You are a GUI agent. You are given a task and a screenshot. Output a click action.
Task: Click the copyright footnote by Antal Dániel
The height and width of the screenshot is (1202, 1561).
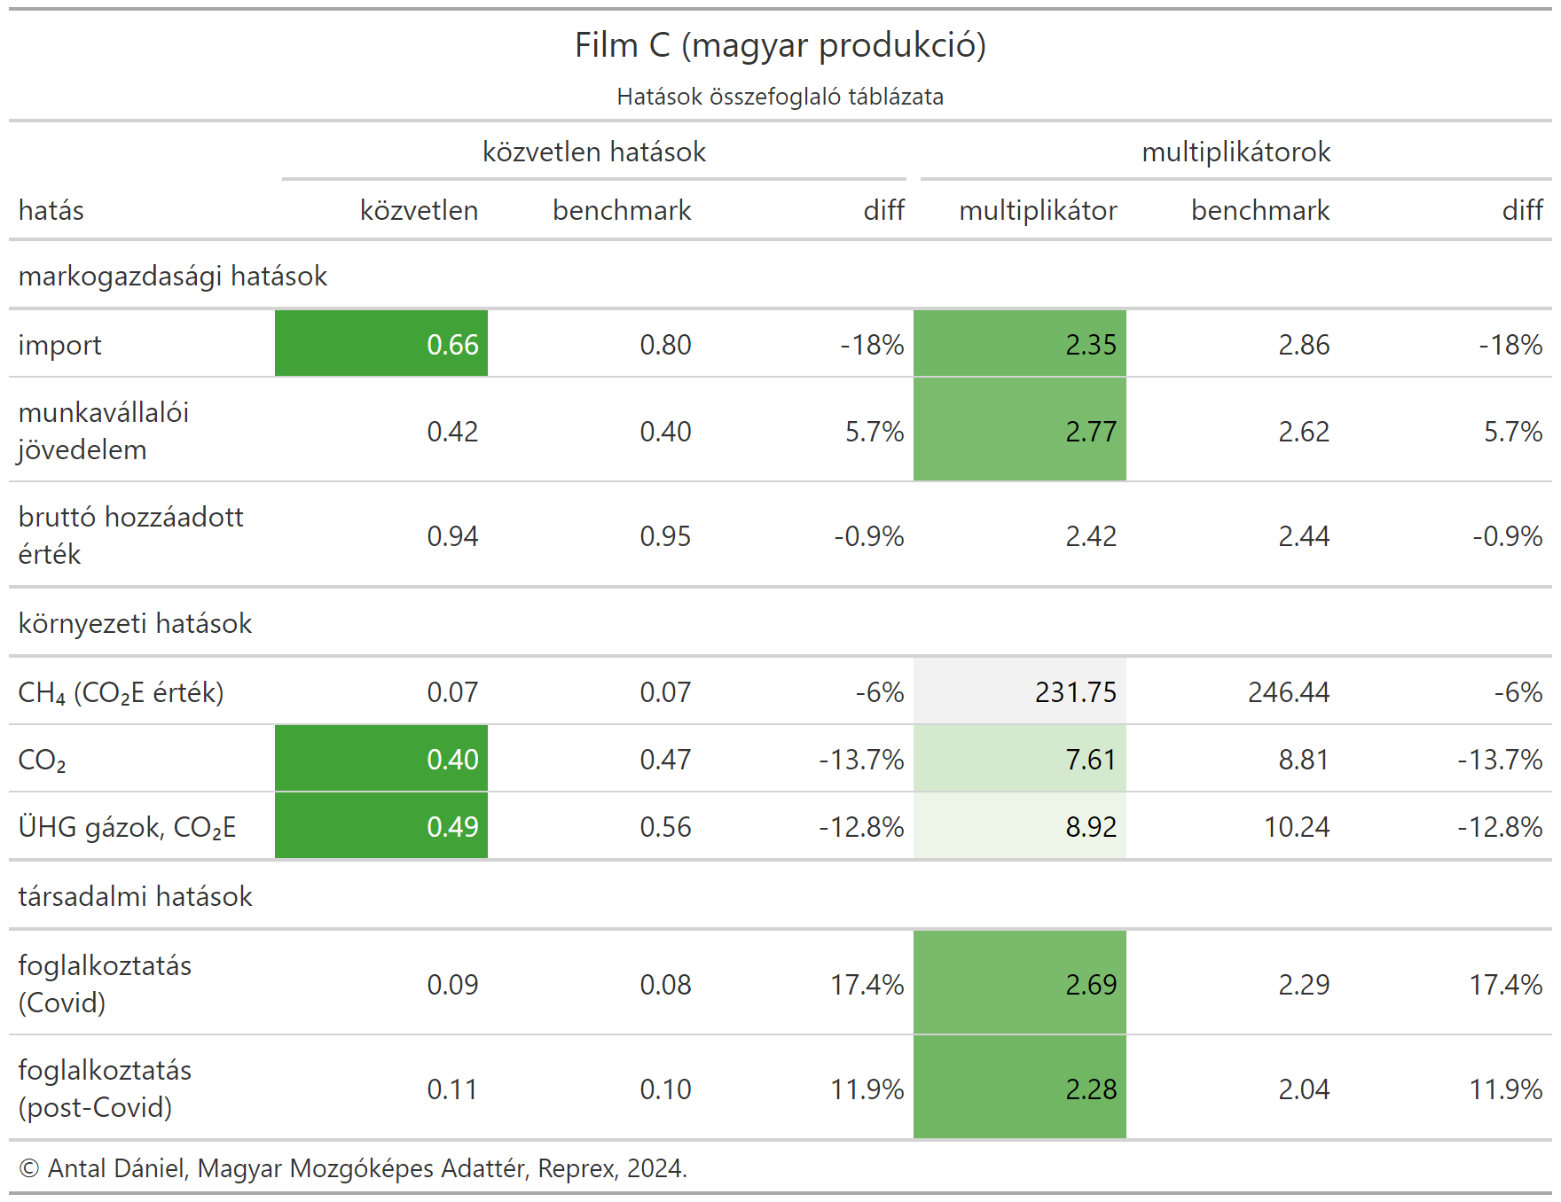coord(353,1168)
